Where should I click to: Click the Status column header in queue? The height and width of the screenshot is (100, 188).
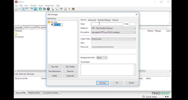click(149, 78)
